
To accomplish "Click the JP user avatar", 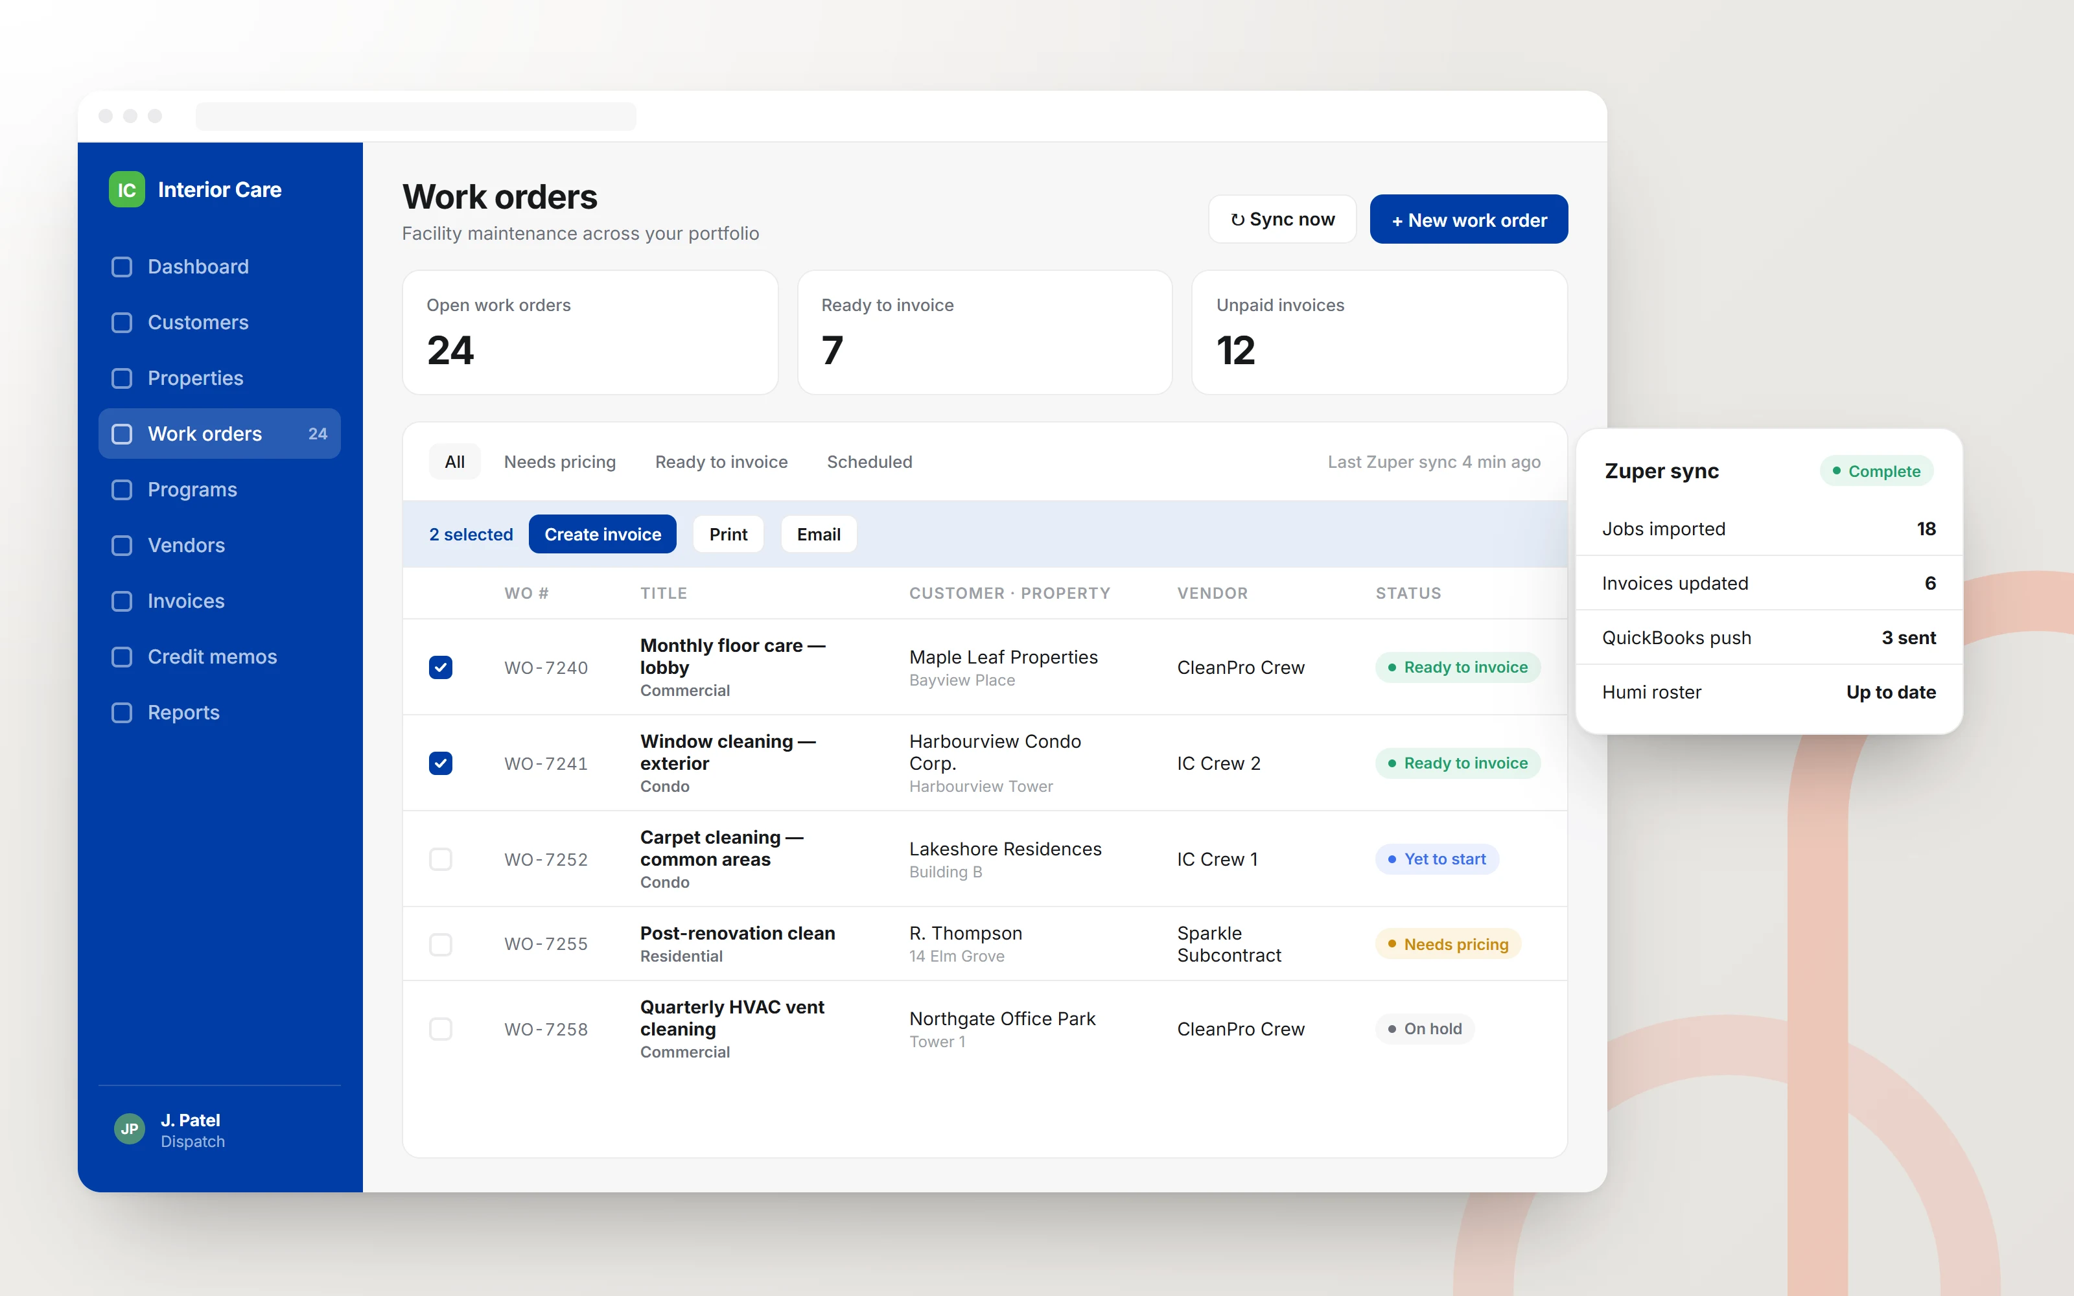I will click(130, 1129).
